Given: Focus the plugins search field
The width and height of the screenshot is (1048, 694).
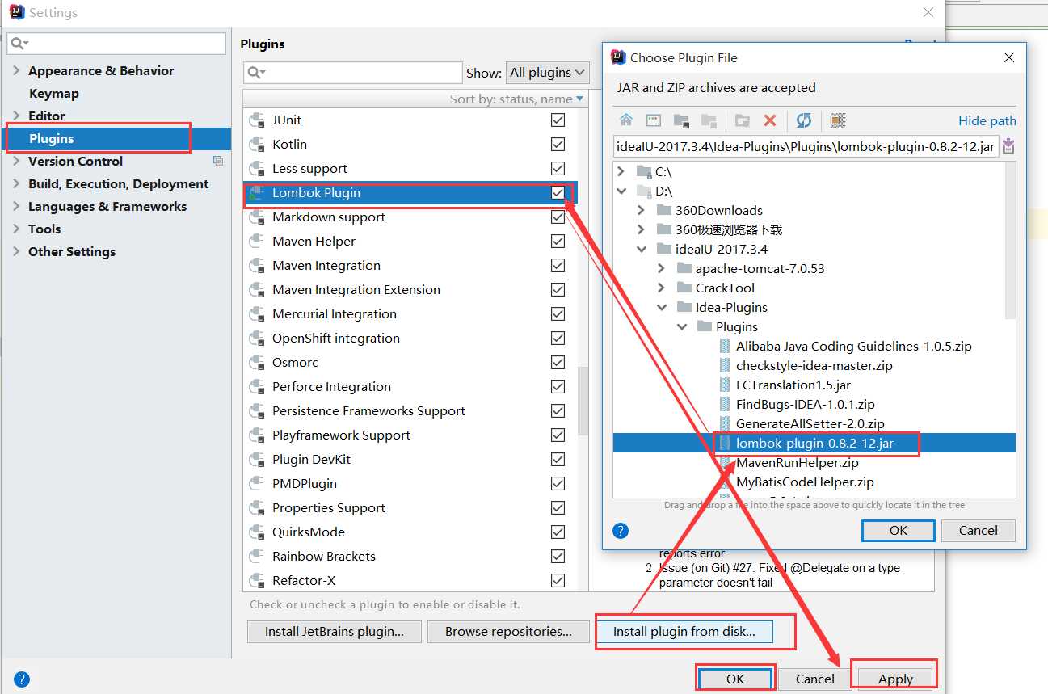Looking at the screenshot, I should click(x=352, y=73).
